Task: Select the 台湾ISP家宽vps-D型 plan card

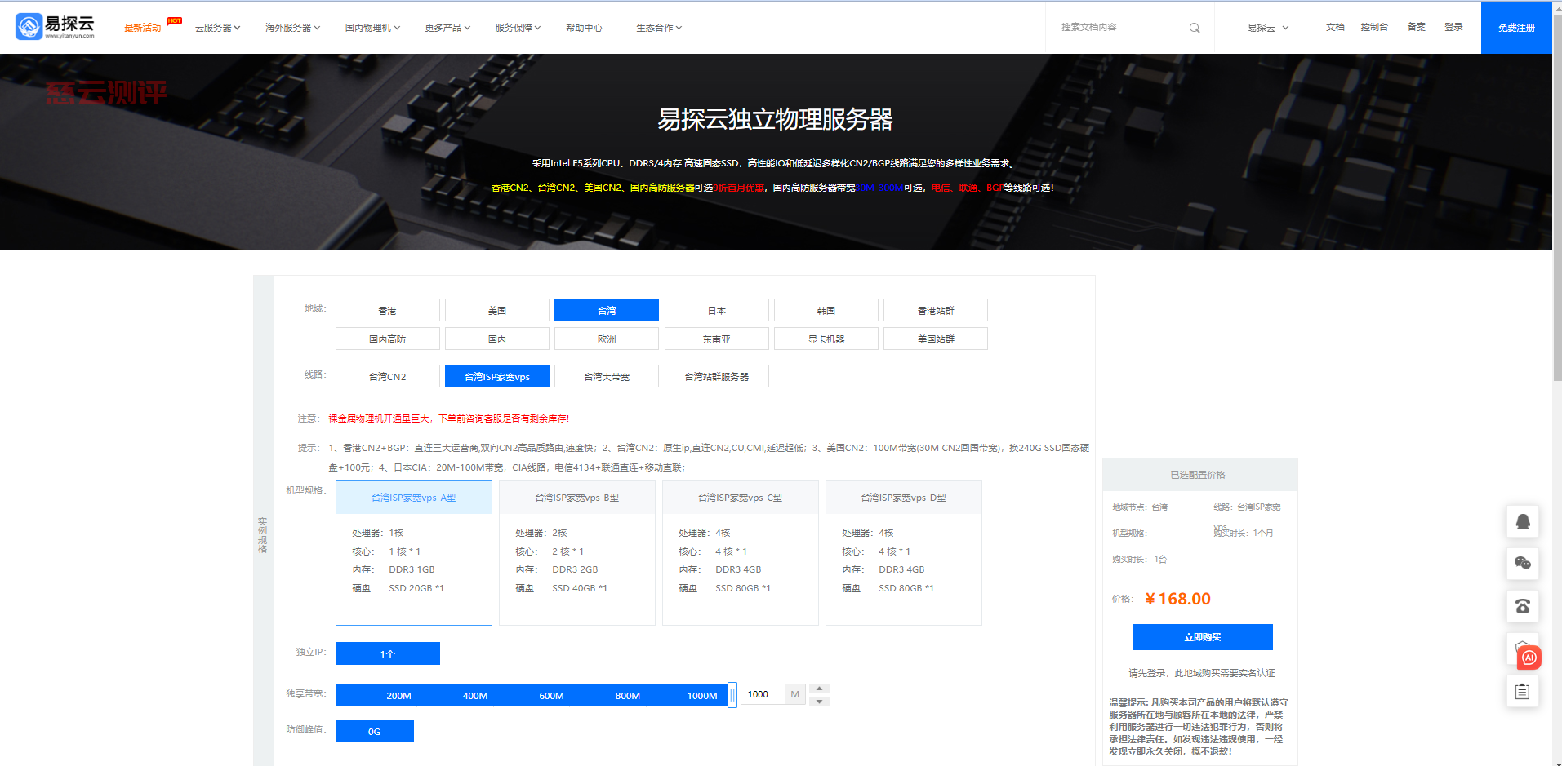Action: click(x=904, y=553)
